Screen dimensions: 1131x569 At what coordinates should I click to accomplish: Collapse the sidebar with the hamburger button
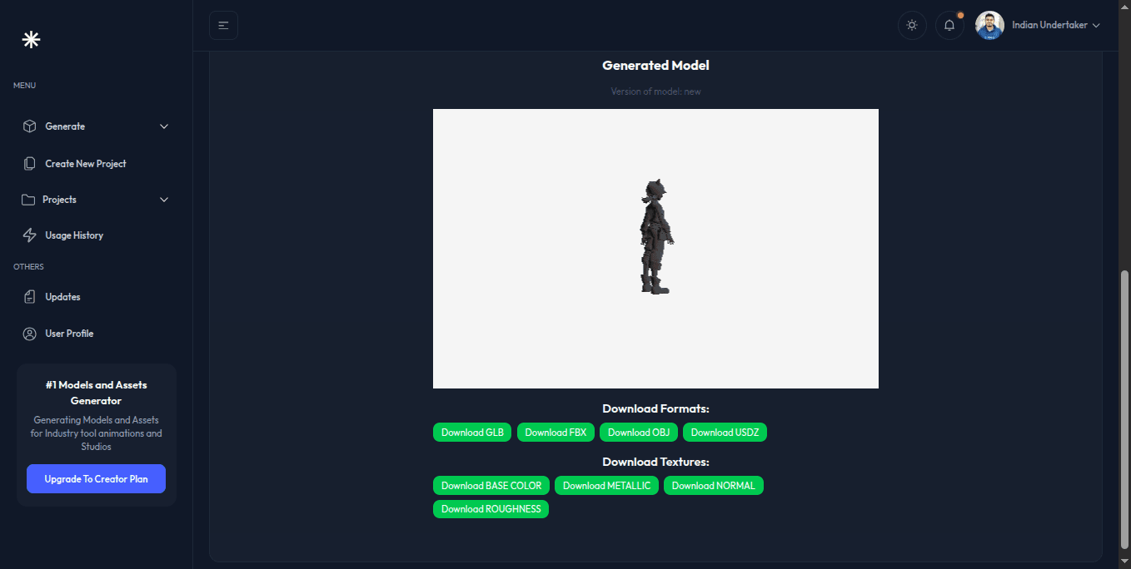pos(223,25)
